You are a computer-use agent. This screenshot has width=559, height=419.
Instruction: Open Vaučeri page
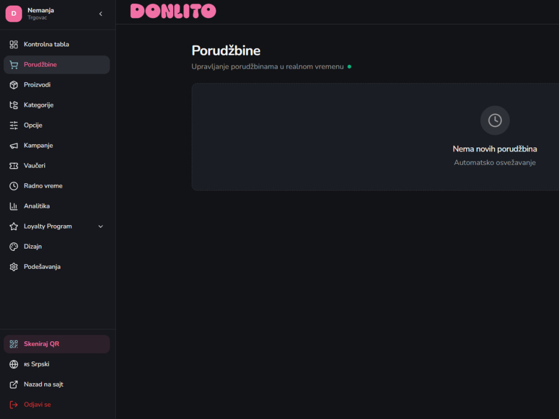pyautogui.click(x=56, y=166)
